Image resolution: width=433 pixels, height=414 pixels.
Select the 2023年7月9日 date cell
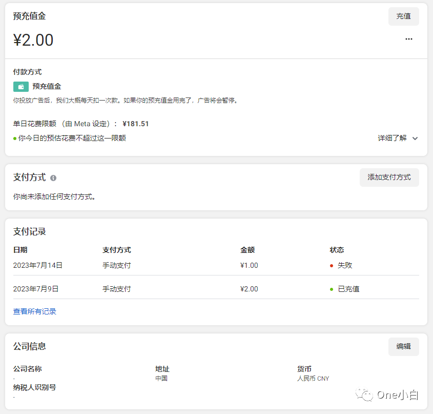click(36, 289)
